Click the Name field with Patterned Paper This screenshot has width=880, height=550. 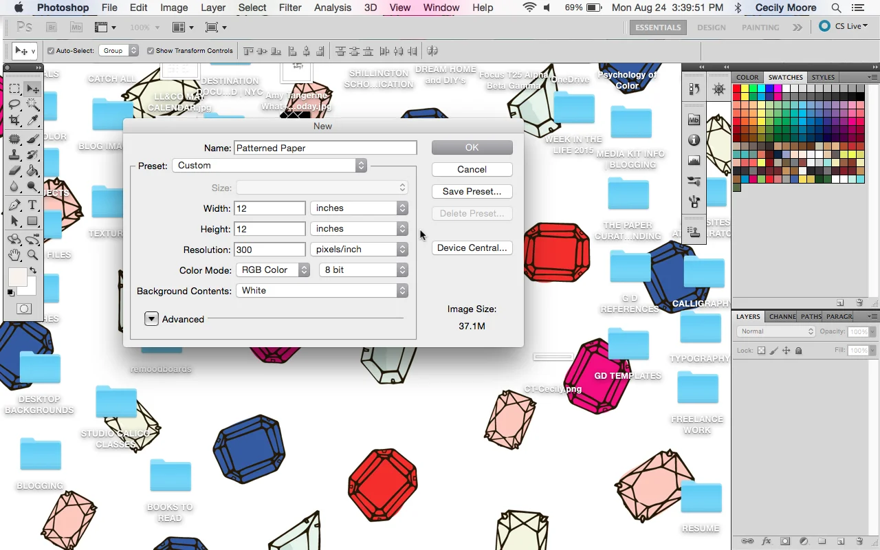point(325,148)
